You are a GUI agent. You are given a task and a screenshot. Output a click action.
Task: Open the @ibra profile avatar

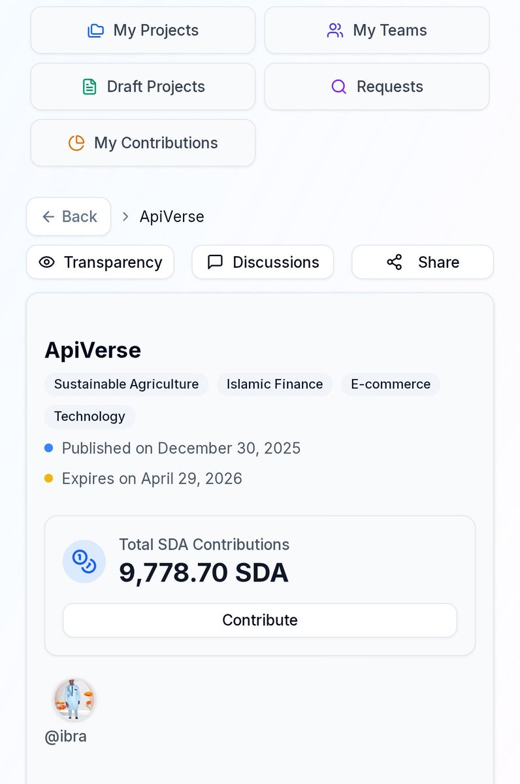point(74,699)
